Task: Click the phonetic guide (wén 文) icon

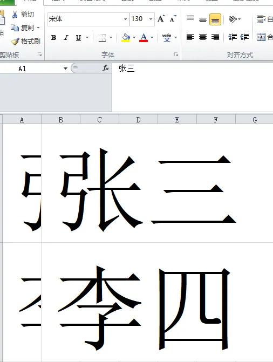Action: [167, 37]
